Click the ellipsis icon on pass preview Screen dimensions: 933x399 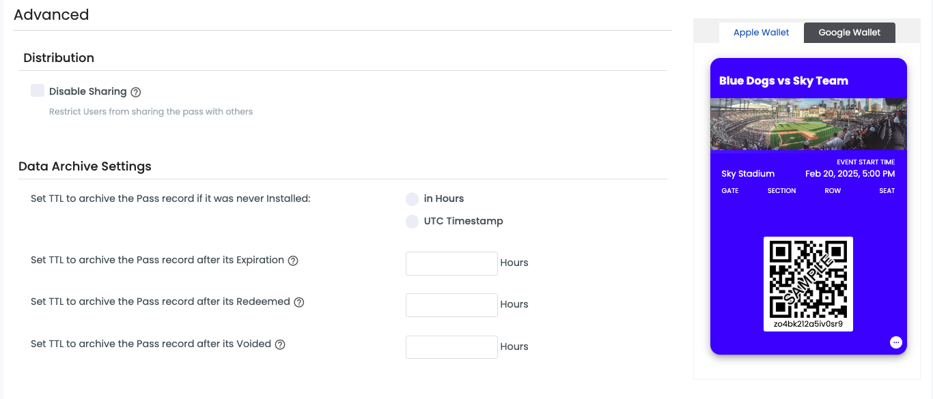[x=896, y=342]
